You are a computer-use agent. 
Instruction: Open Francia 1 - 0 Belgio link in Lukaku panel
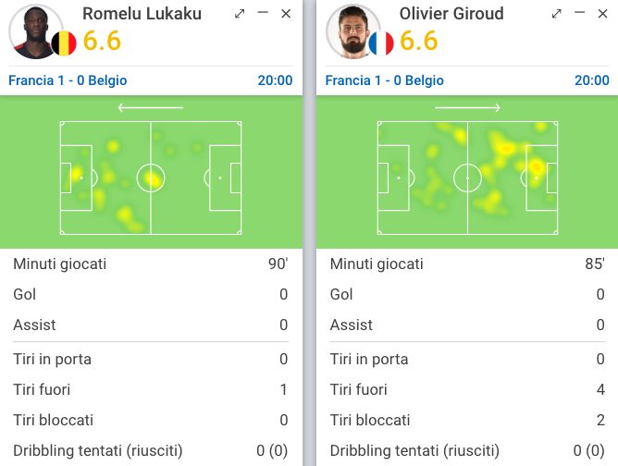(x=68, y=80)
